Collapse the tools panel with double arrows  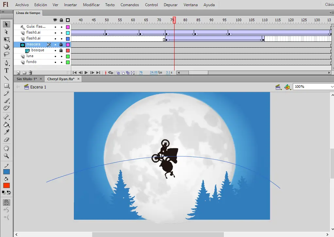(3, 12)
